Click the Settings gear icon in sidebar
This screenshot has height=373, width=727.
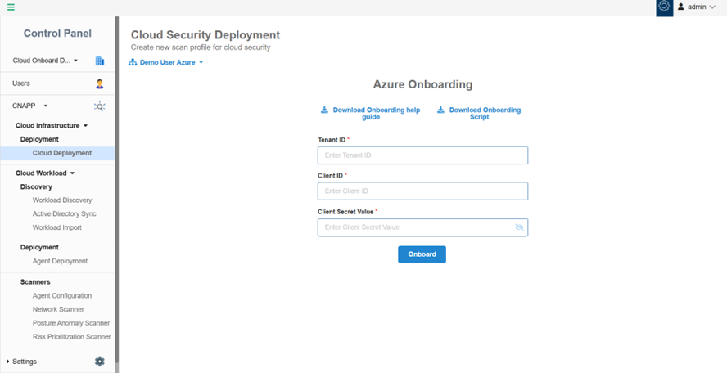[x=100, y=362]
